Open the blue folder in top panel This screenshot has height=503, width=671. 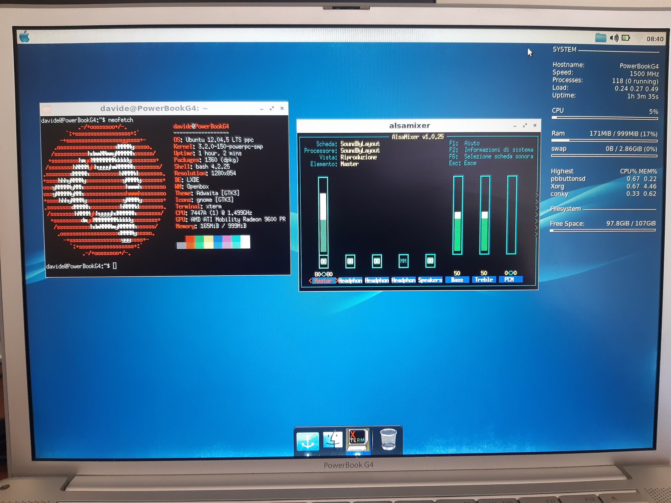[600, 38]
